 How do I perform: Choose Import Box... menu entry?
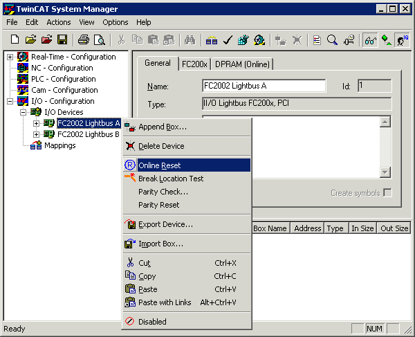point(187,244)
